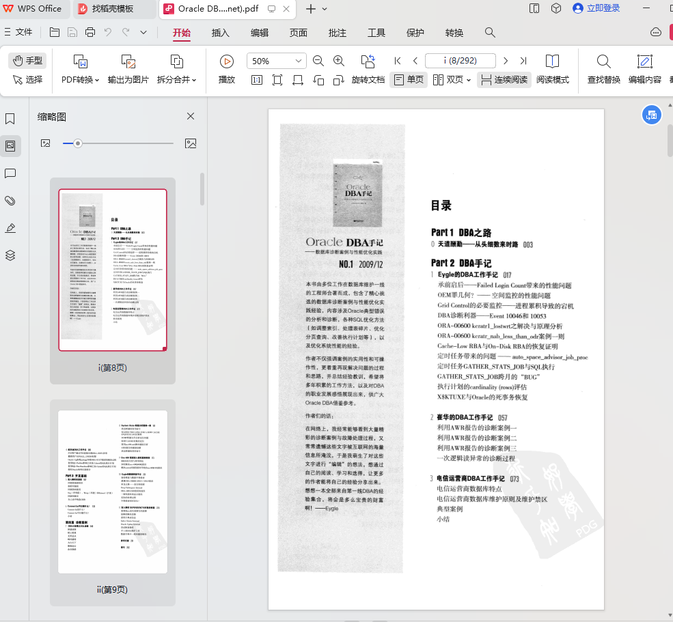
Task: Toggle 连续阅读 continuous reading mode
Action: (504, 80)
